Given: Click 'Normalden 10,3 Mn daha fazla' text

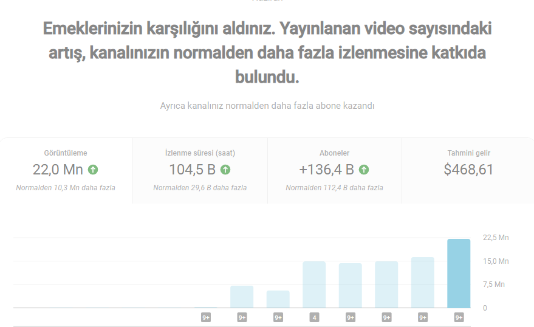Looking at the screenshot, I should 66,188.
